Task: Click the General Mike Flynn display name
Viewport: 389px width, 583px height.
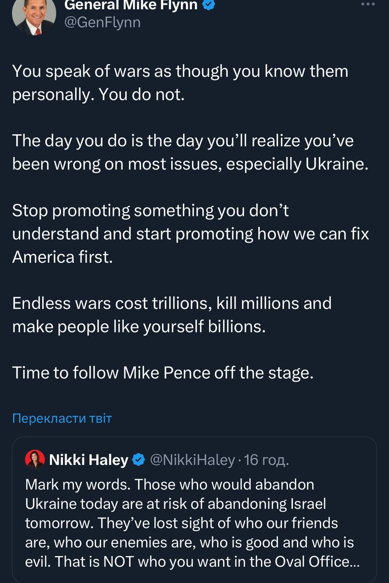Action: point(131,5)
